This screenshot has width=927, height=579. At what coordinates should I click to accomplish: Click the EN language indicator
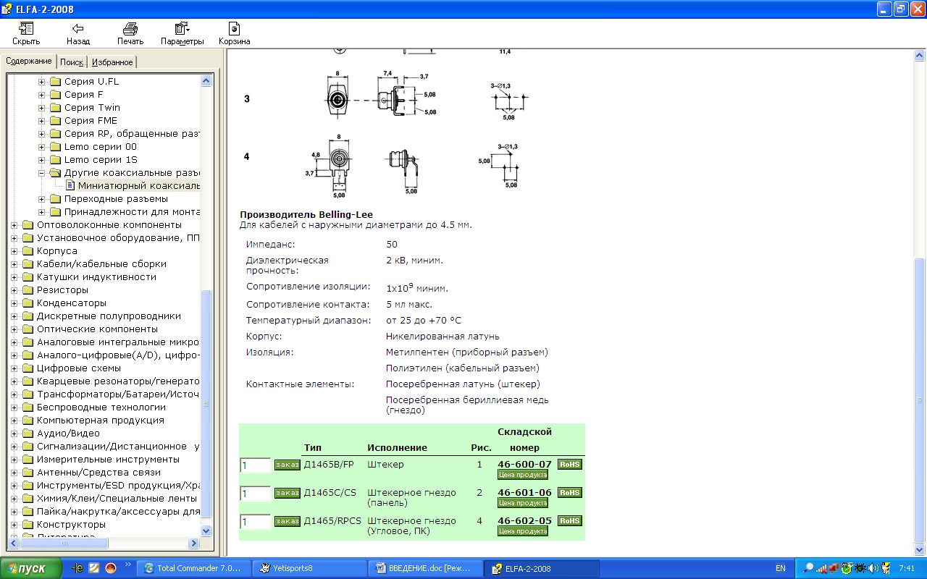[781, 569]
